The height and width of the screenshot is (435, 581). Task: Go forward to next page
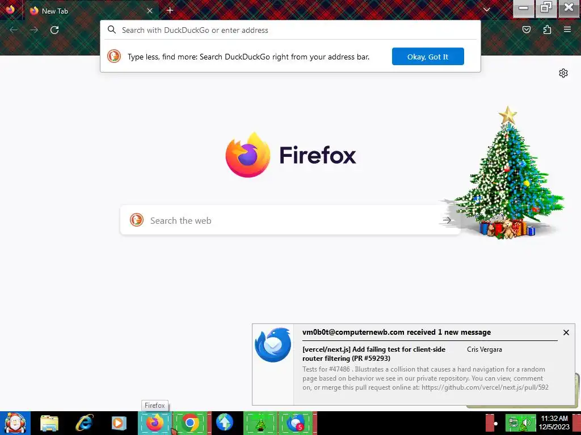(x=34, y=30)
